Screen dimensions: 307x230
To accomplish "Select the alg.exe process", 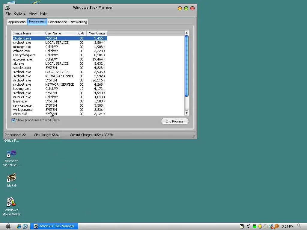I will (60, 63).
